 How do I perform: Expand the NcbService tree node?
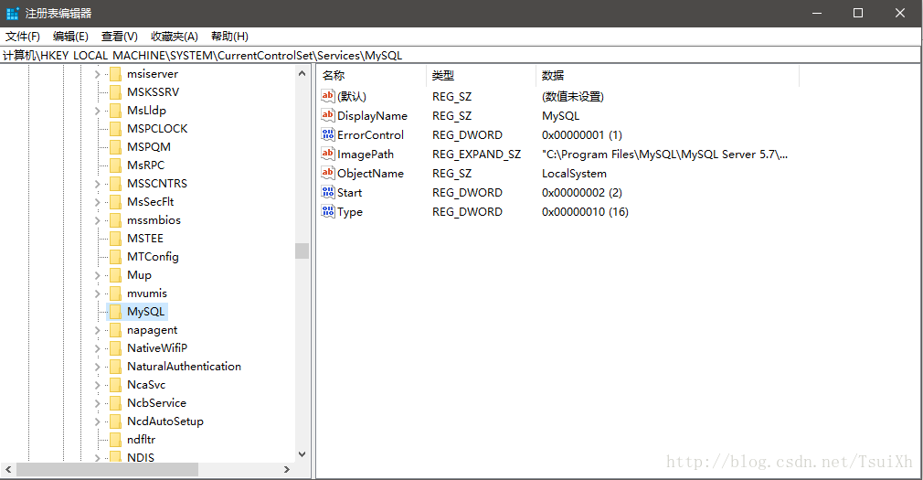pyautogui.click(x=97, y=403)
